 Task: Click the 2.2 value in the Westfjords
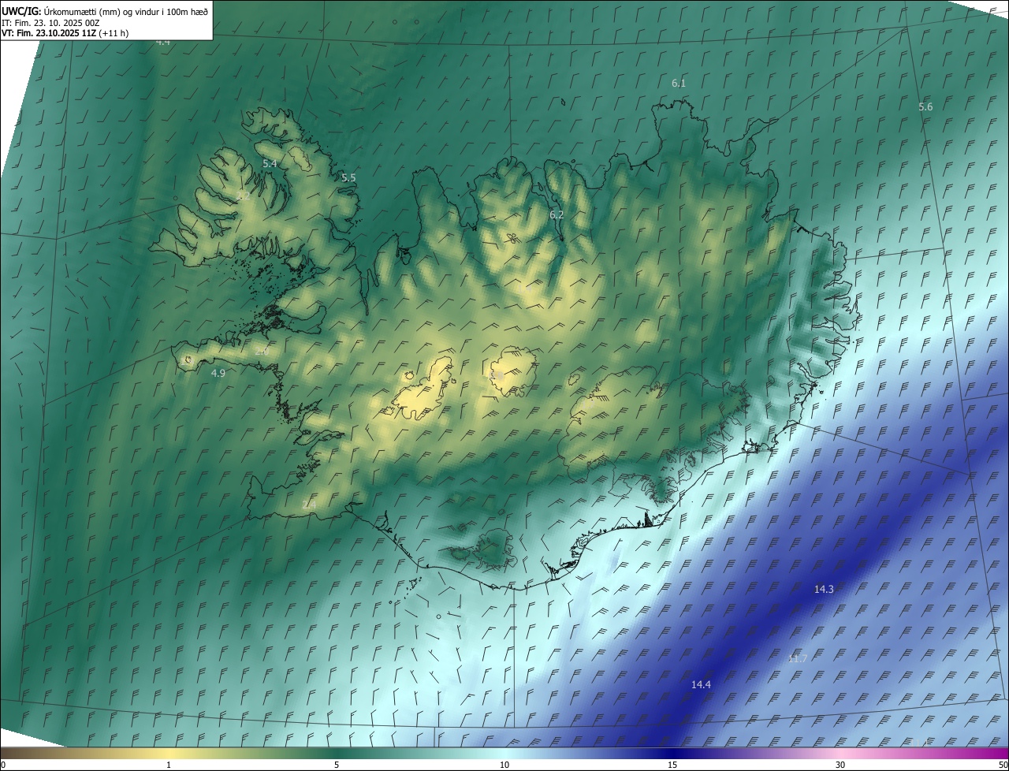[244, 196]
